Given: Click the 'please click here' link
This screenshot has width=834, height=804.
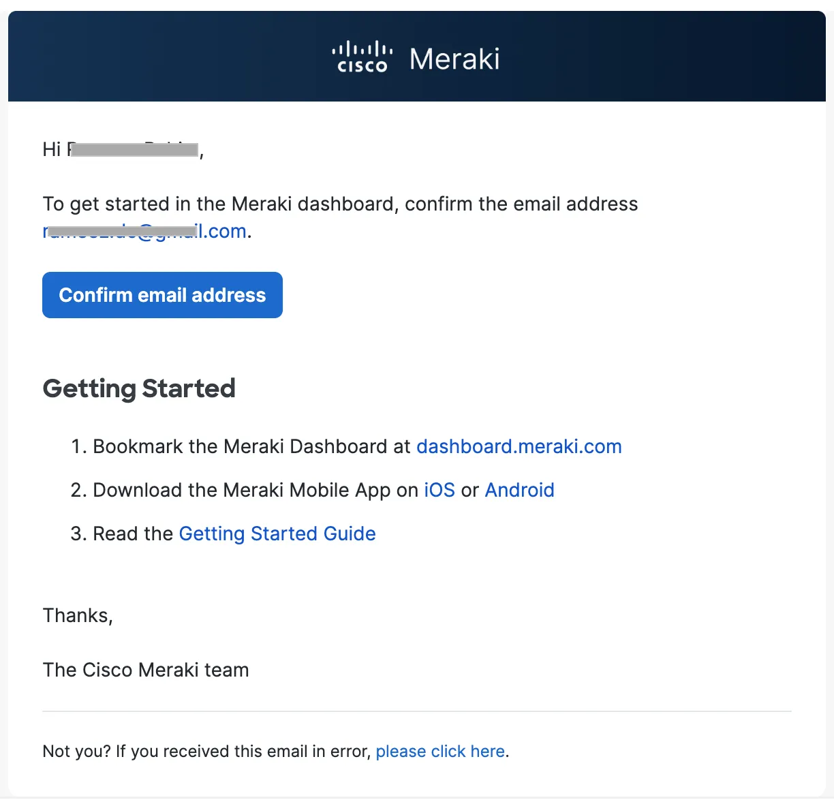Looking at the screenshot, I should point(440,751).
